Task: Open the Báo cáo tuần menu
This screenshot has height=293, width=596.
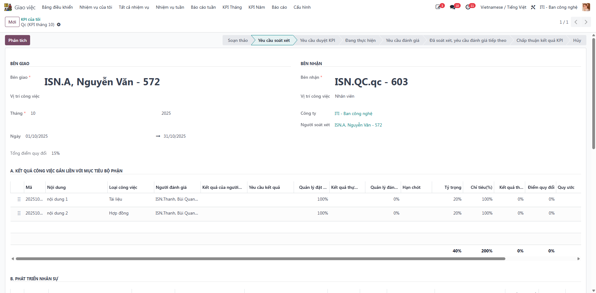Action: click(203, 7)
